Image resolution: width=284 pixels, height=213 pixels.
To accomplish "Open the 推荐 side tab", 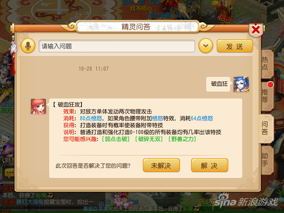I will pyautogui.click(x=266, y=96).
